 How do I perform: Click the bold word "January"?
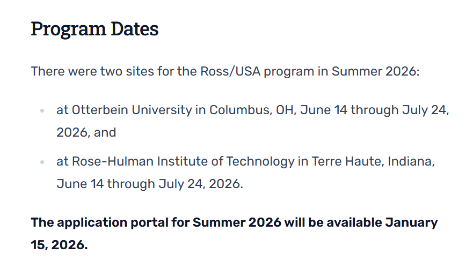tap(411, 222)
